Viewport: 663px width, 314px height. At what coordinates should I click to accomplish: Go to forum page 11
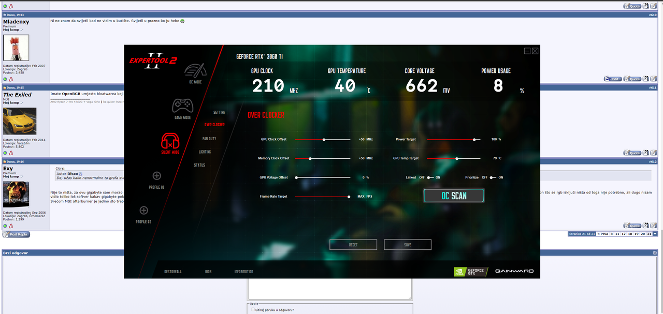(617, 234)
